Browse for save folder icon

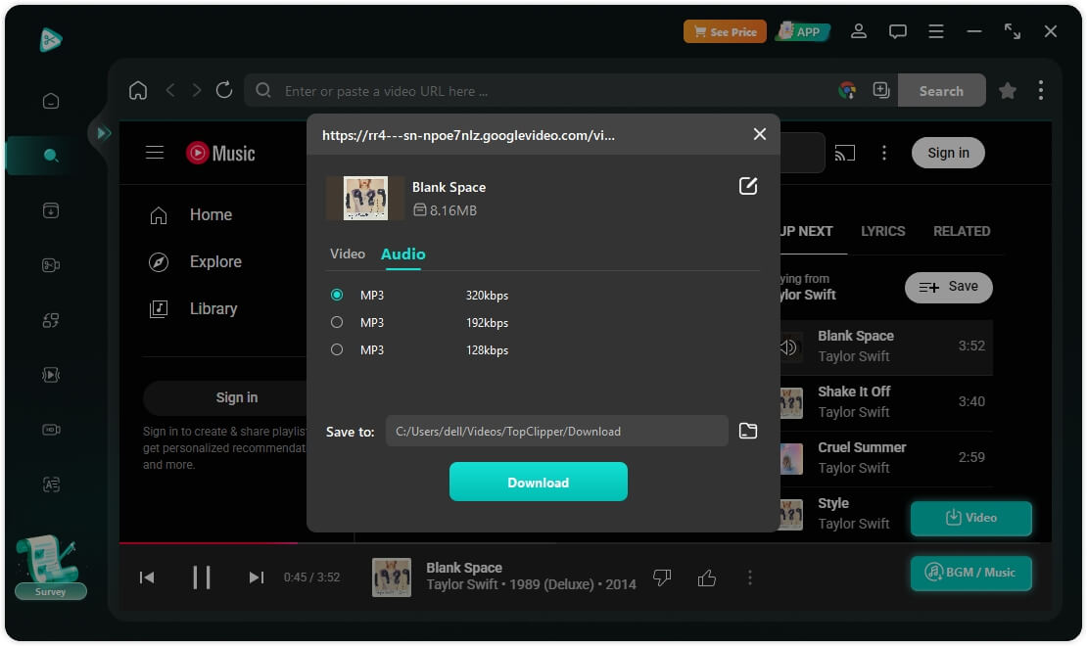pyautogui.click(x=748, y=431)
